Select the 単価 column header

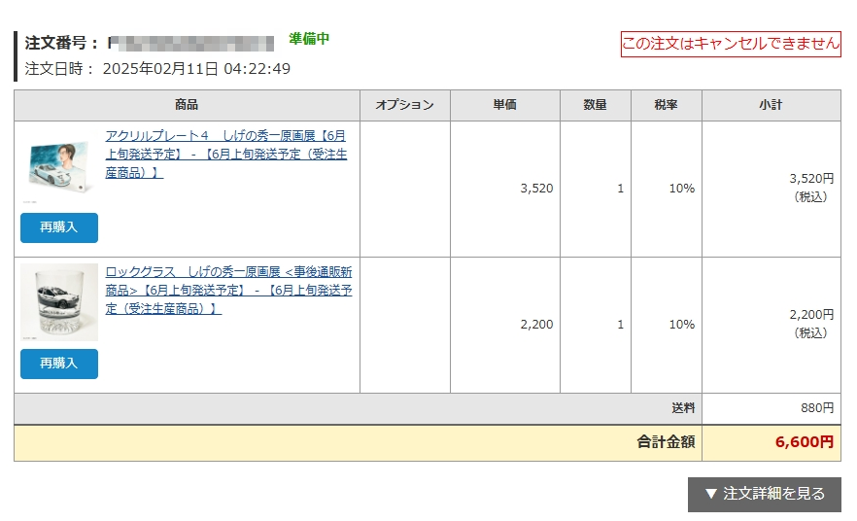click(x=505, y=105)
